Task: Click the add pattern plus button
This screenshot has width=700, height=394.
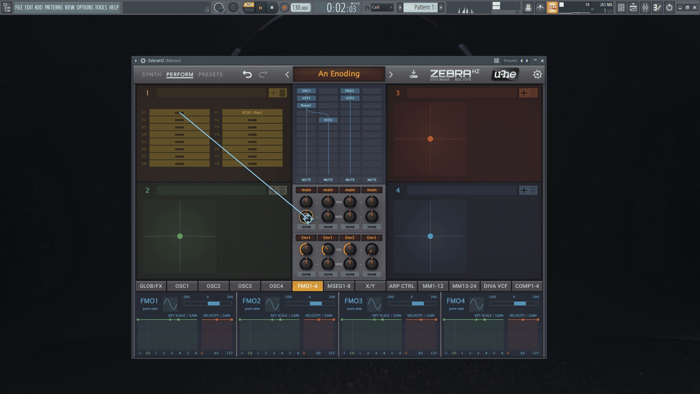Action: tap(441, 7)
